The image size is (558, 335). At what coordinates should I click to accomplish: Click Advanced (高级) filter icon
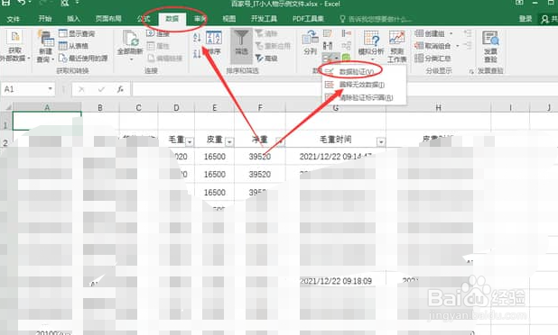click(x=266, y=58)
